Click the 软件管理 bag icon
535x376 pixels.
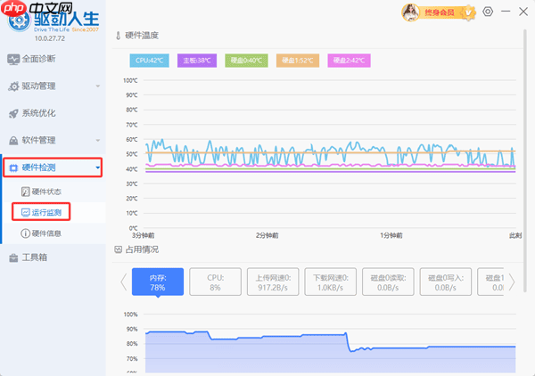click(x=13, y=141)
